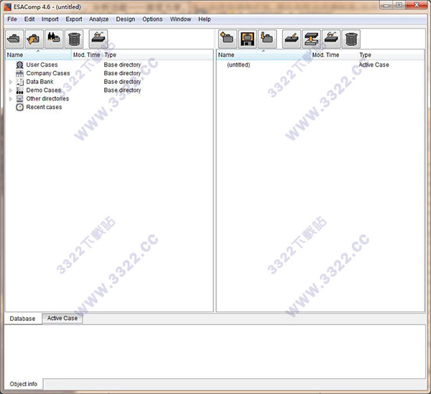Switch to the Active Case tab

pos(62,318)
